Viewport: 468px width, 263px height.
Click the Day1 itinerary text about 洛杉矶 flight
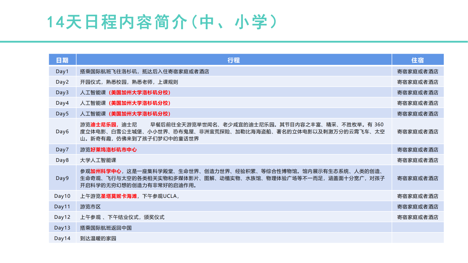coord(144,72)
